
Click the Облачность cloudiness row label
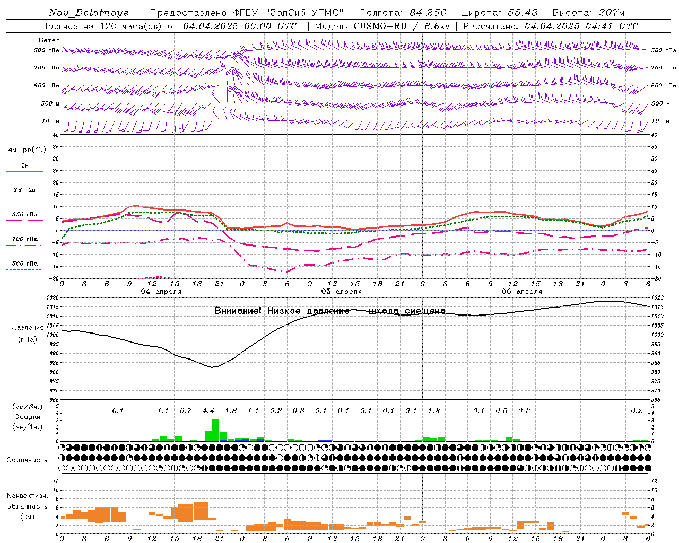coord(27,460)
